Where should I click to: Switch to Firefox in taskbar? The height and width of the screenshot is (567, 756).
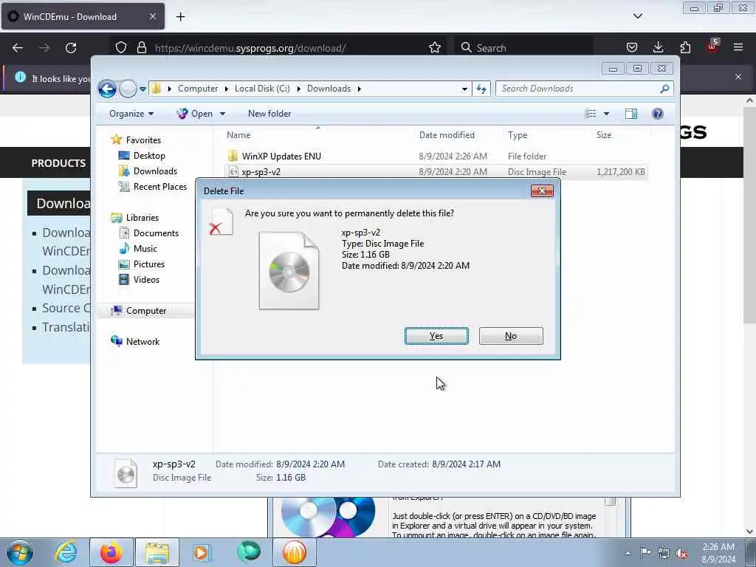[111, 552]
